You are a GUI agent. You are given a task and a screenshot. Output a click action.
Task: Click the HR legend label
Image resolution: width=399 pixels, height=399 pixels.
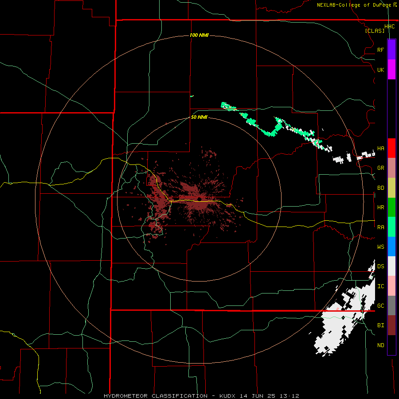point(380,207)
